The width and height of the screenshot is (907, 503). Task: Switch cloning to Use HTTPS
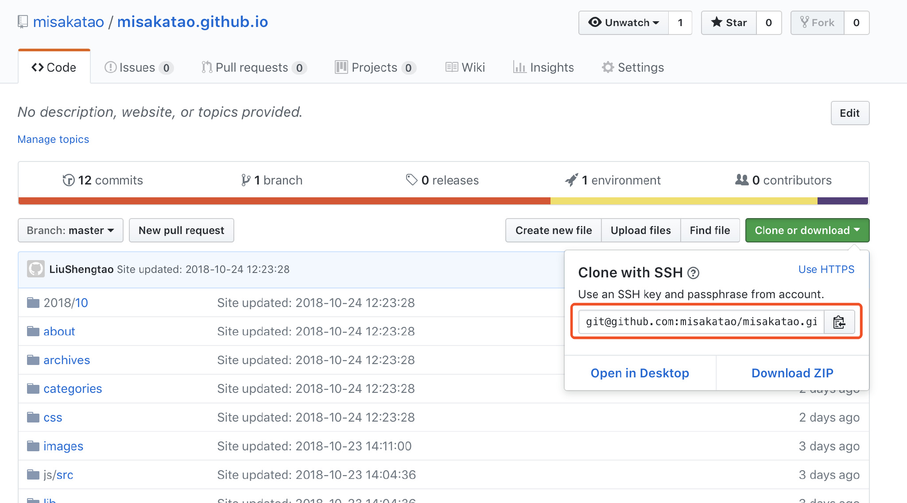point(826,269)
